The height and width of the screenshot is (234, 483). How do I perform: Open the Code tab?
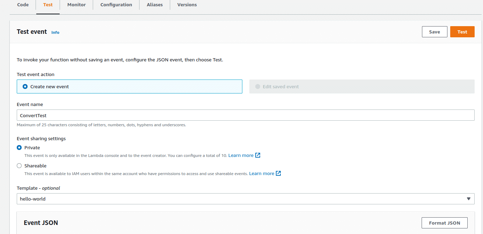coord(23,5)
